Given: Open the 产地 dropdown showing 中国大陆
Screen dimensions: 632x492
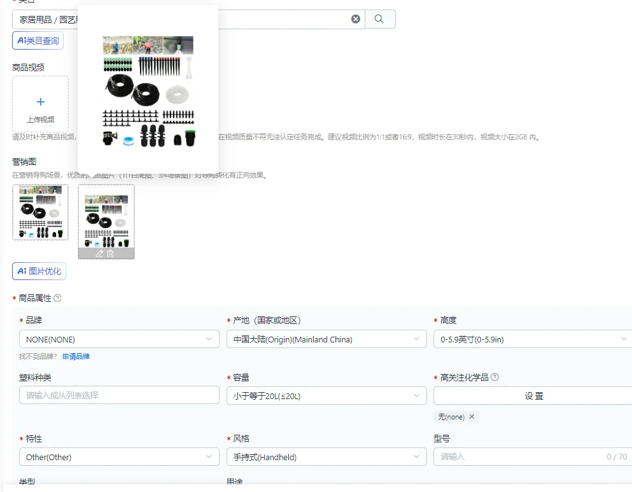Looking at the screenshot, I should coord(327,339).
